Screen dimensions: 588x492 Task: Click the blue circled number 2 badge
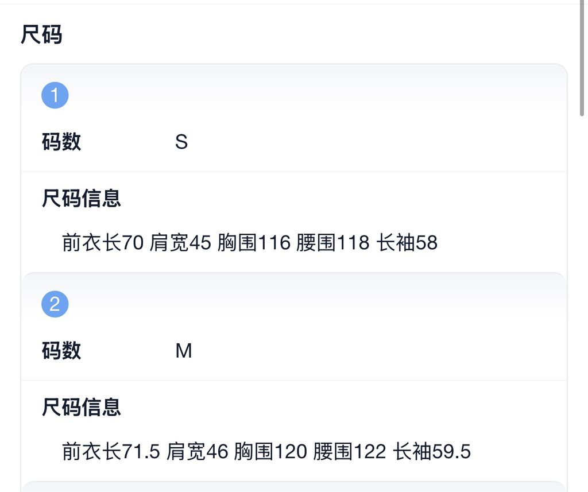tap(55, 304)
